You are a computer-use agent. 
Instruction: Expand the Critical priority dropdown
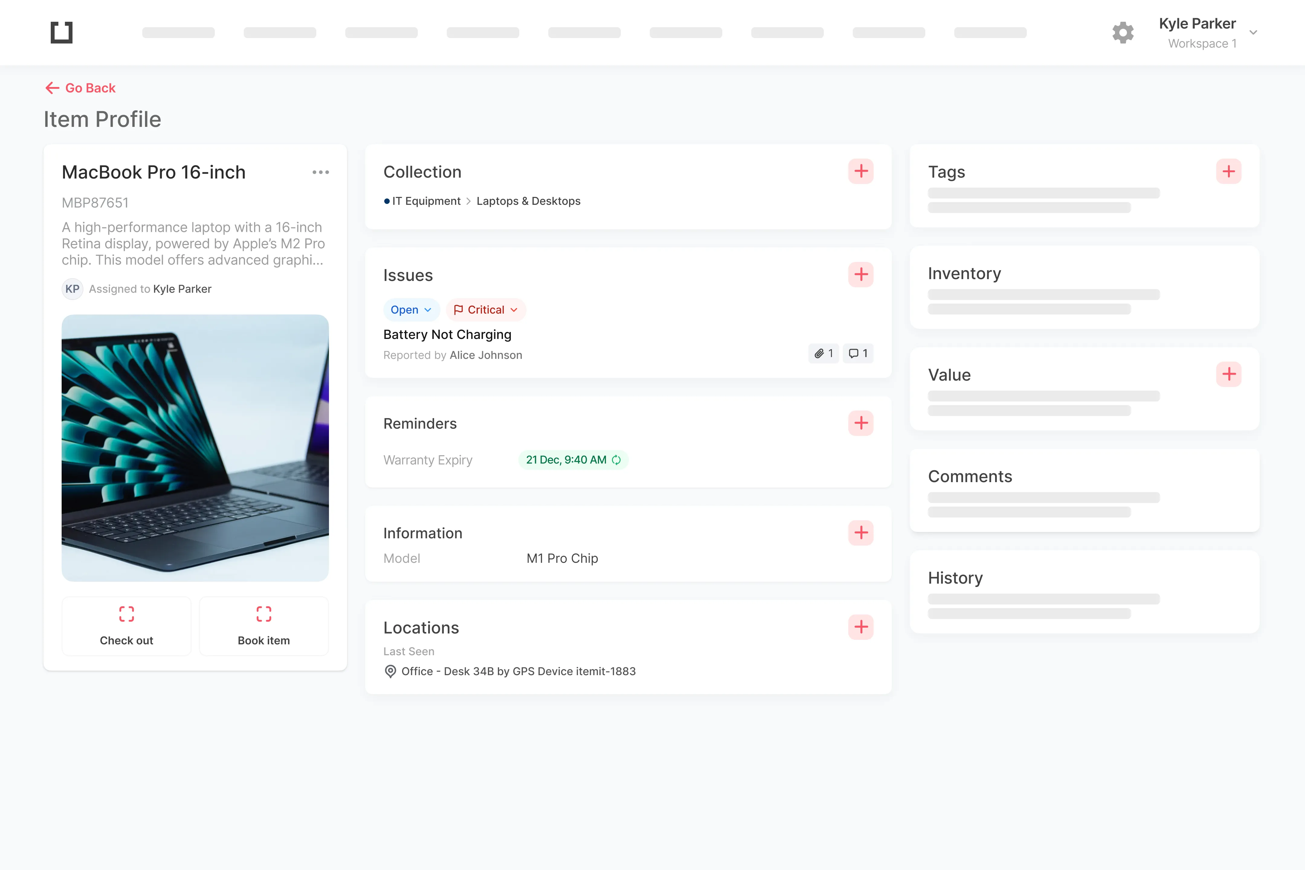(x=486, y=310)
